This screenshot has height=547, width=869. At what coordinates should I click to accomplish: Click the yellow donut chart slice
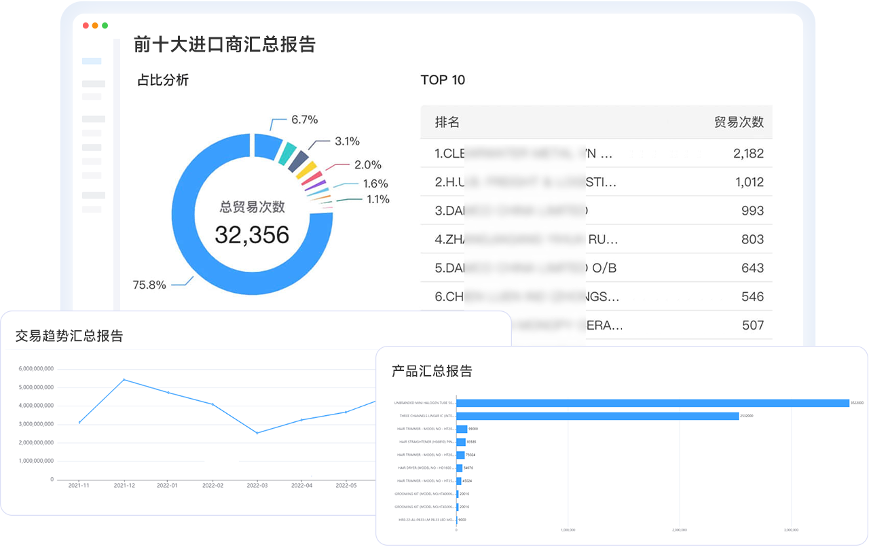pyautogui.click(x=306, y=170)
